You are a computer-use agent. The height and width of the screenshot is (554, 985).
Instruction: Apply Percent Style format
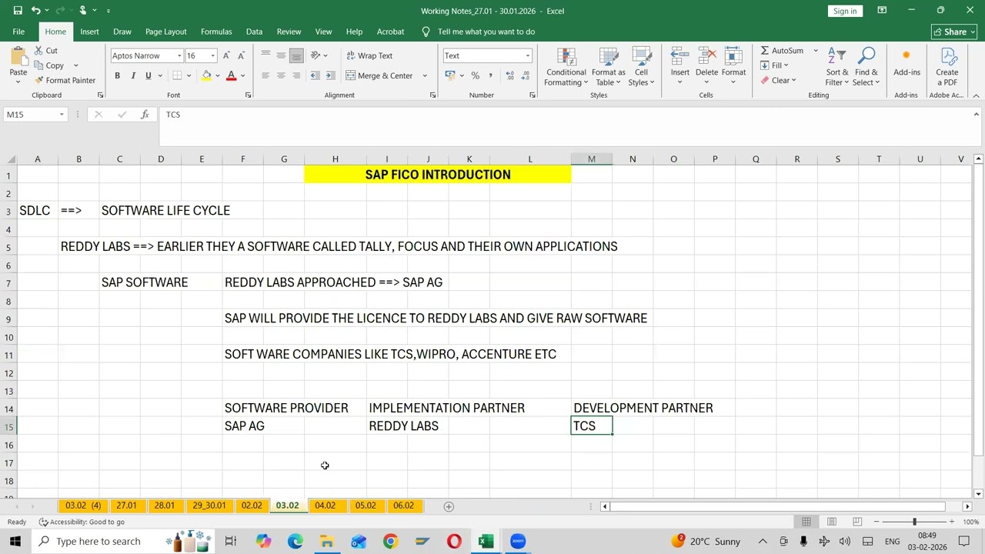click(475, 75)
